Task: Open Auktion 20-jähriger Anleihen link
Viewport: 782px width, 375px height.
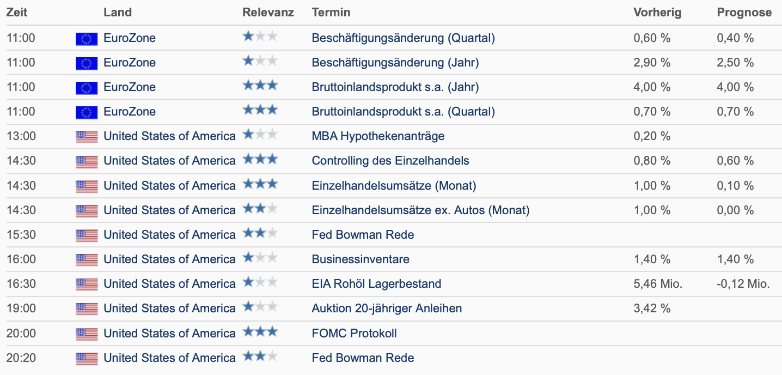Action: (387, 309)
